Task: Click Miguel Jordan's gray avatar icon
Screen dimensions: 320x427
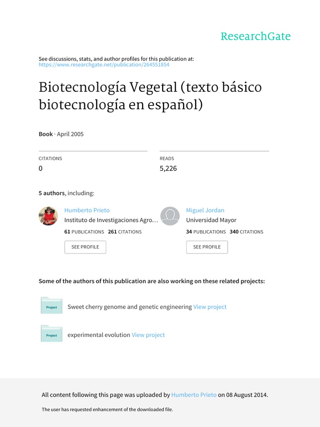Action: click(170, 216)
